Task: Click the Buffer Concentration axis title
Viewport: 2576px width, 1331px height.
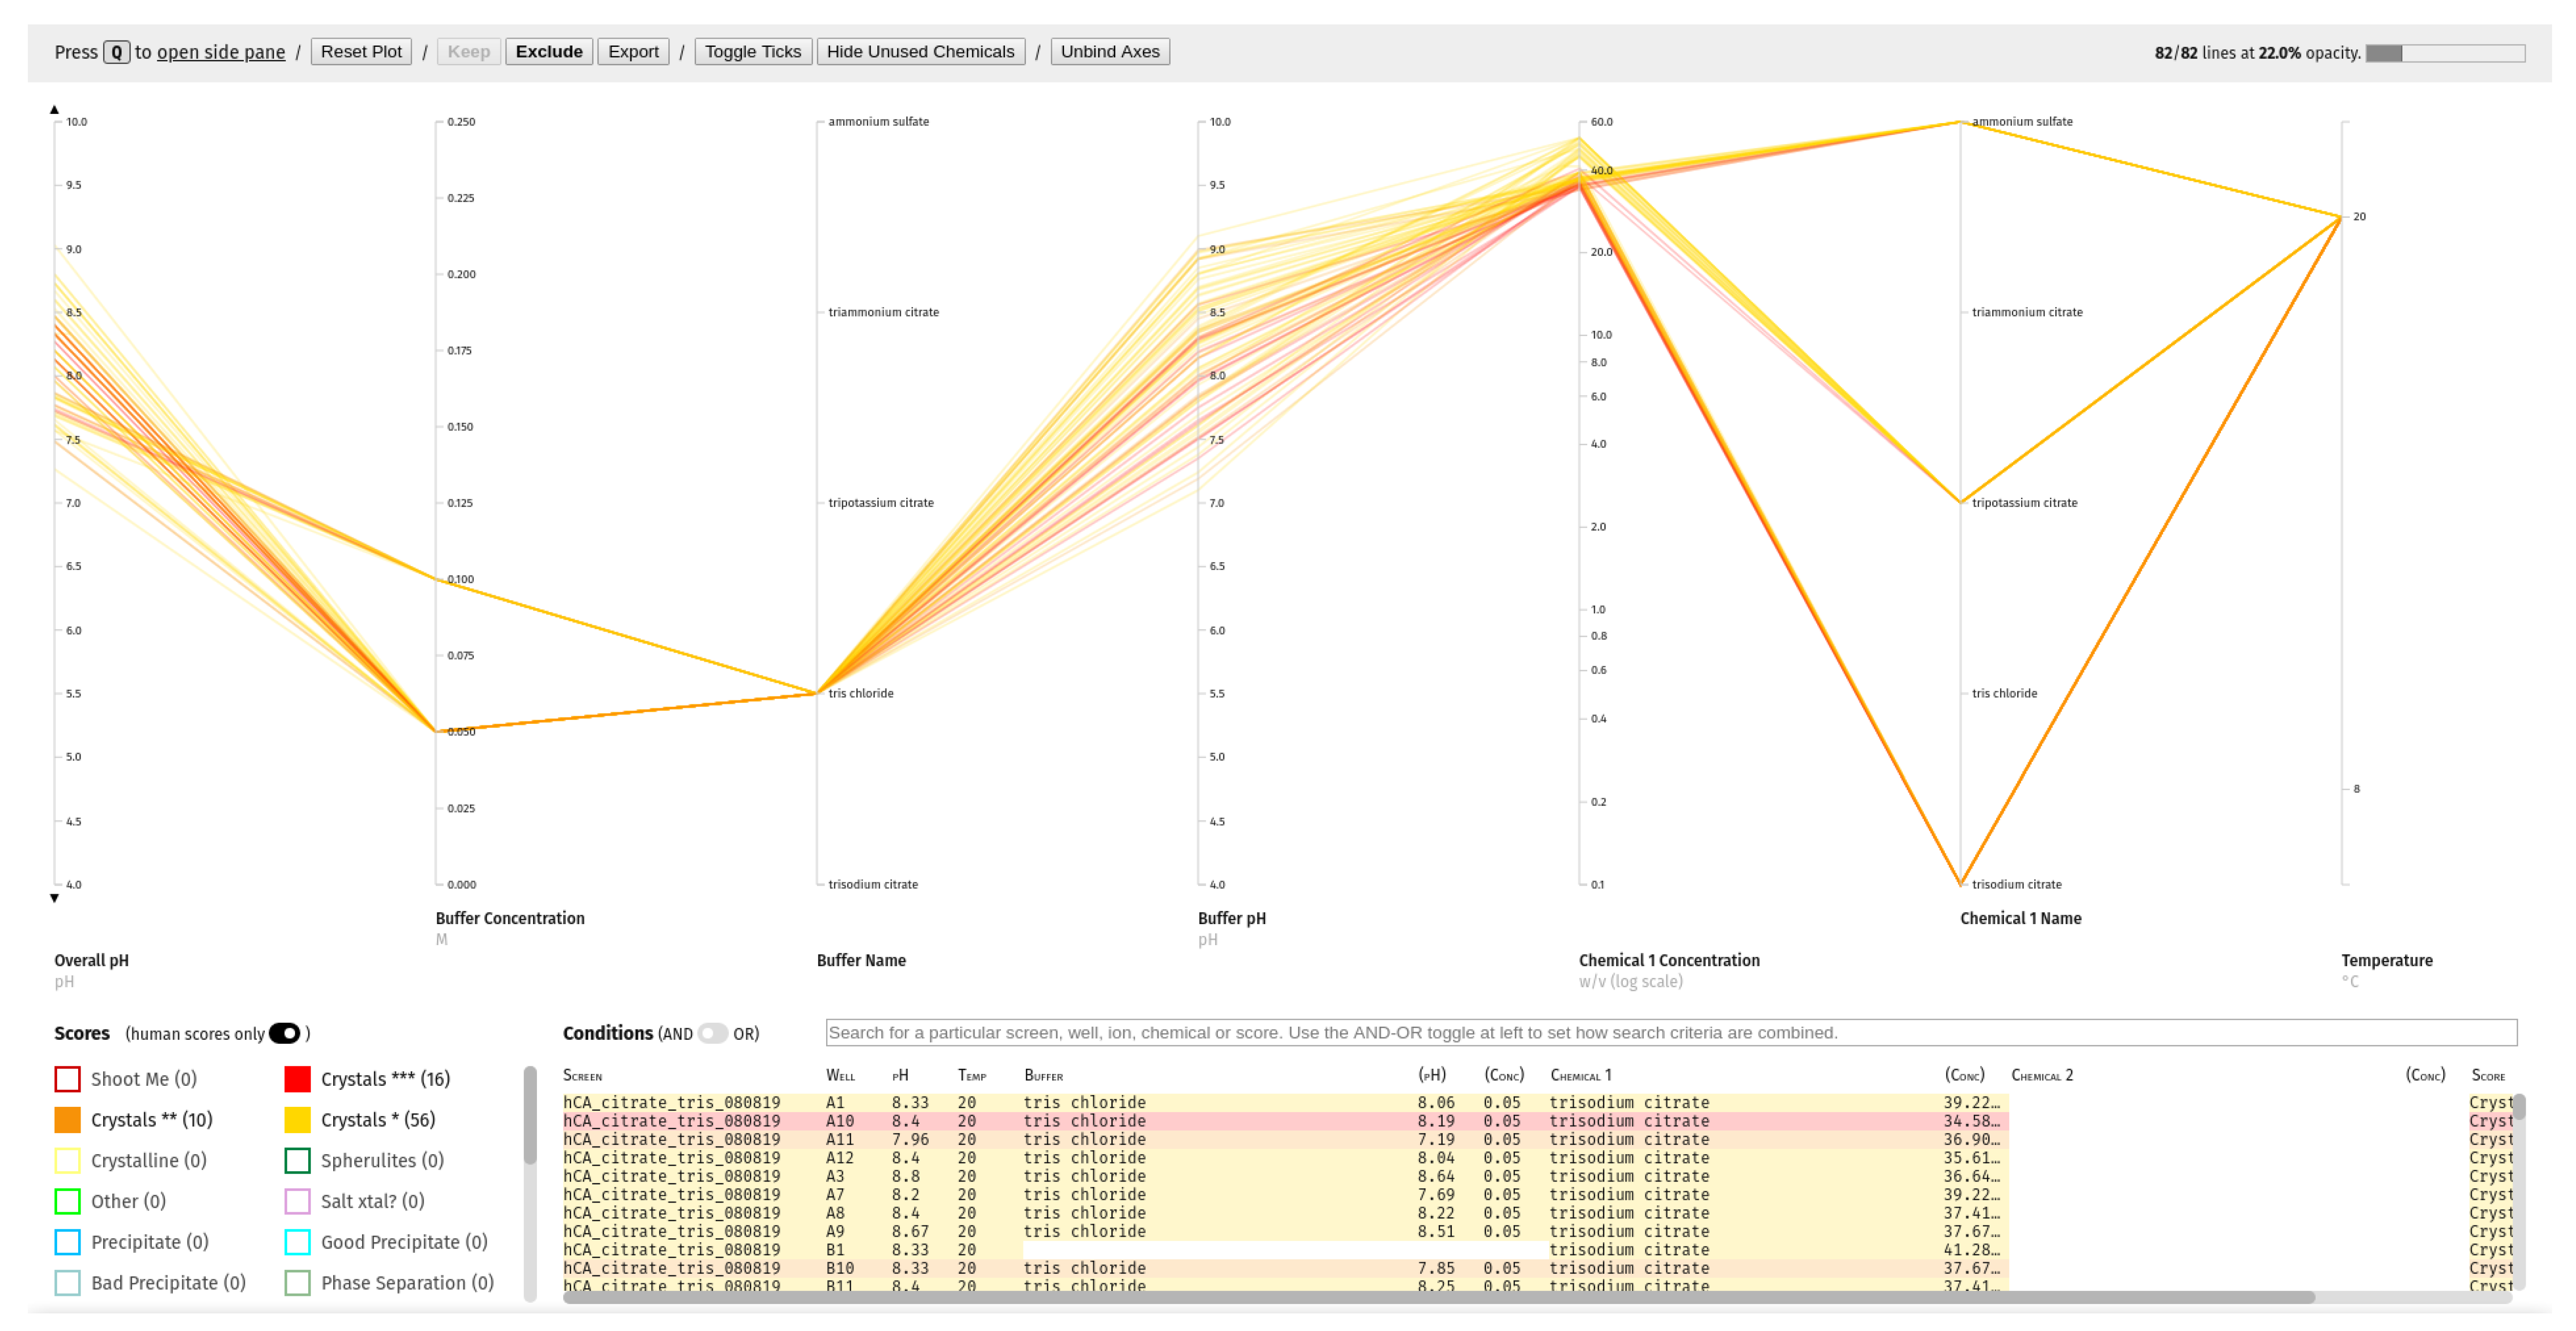Action: (510, 919)
